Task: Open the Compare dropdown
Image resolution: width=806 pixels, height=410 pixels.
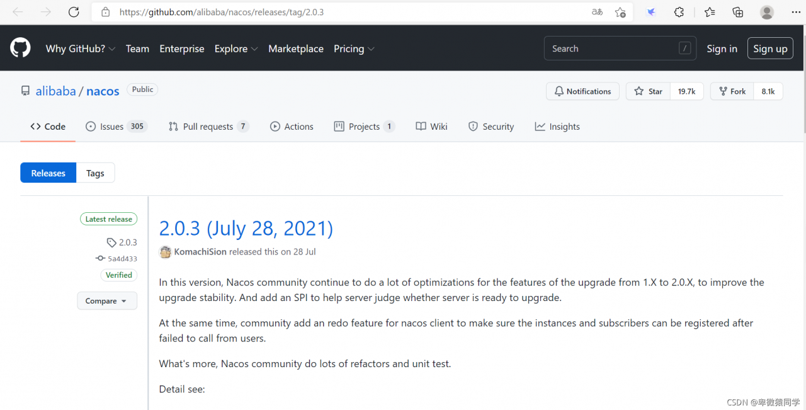Action: 106,301
